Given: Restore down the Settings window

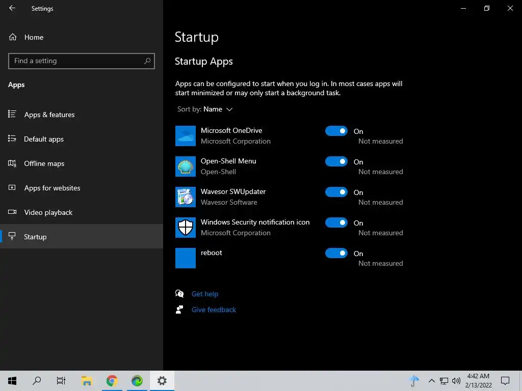Looking at the screenshot, I should (x=487, y=8).
